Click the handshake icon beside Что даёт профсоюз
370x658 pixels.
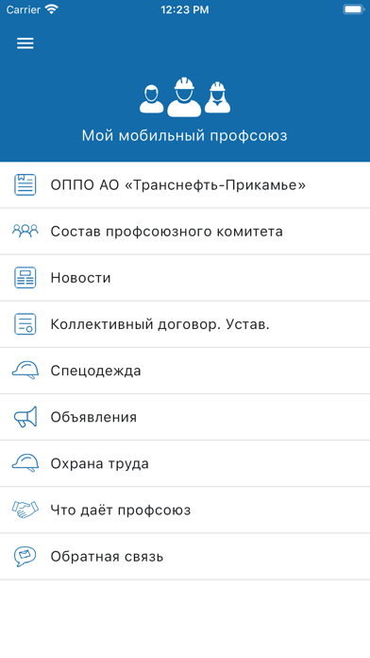(x=25, y=510)
